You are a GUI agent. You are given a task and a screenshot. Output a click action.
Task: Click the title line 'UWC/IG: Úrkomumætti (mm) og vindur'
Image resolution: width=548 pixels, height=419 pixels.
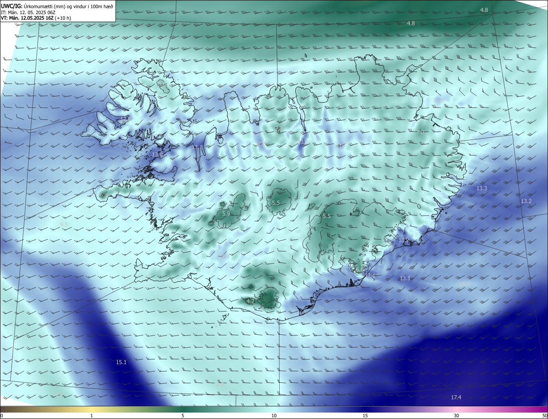tap(57, 6)
